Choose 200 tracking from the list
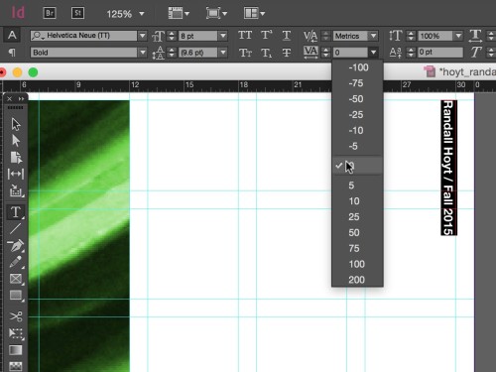 [x=357, y=280]
